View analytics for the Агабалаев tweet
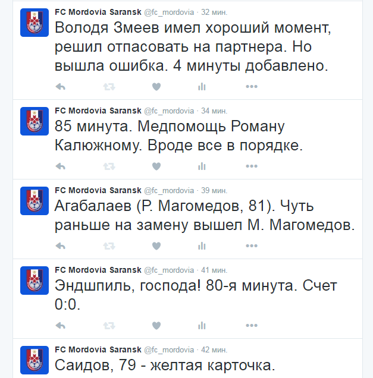The height and width of the screenshot is (378, 373). 202,246
